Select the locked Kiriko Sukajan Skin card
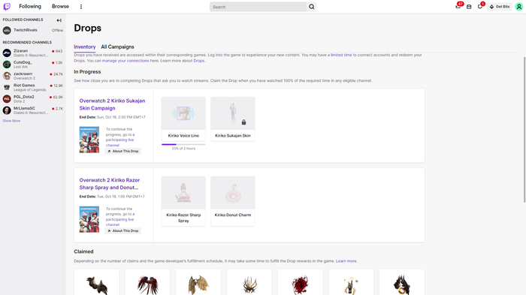The width and height of the screenshot is (526, 295). (233, 119)
